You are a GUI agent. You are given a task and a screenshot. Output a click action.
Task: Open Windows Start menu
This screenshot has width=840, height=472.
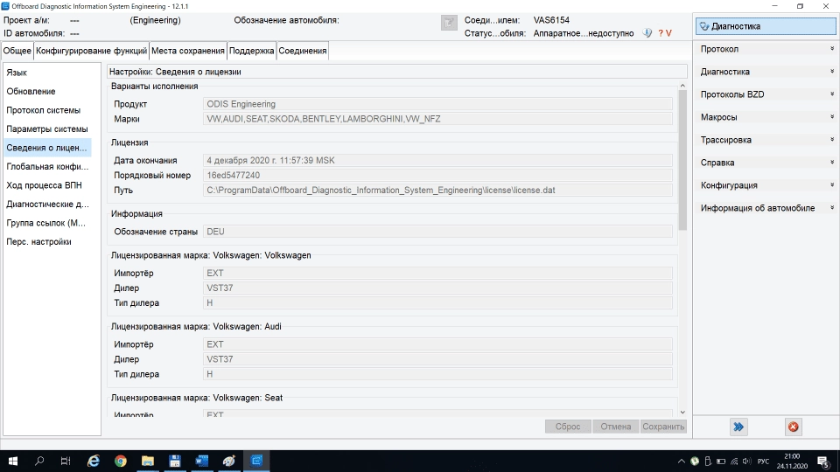(x=13, y=461)
